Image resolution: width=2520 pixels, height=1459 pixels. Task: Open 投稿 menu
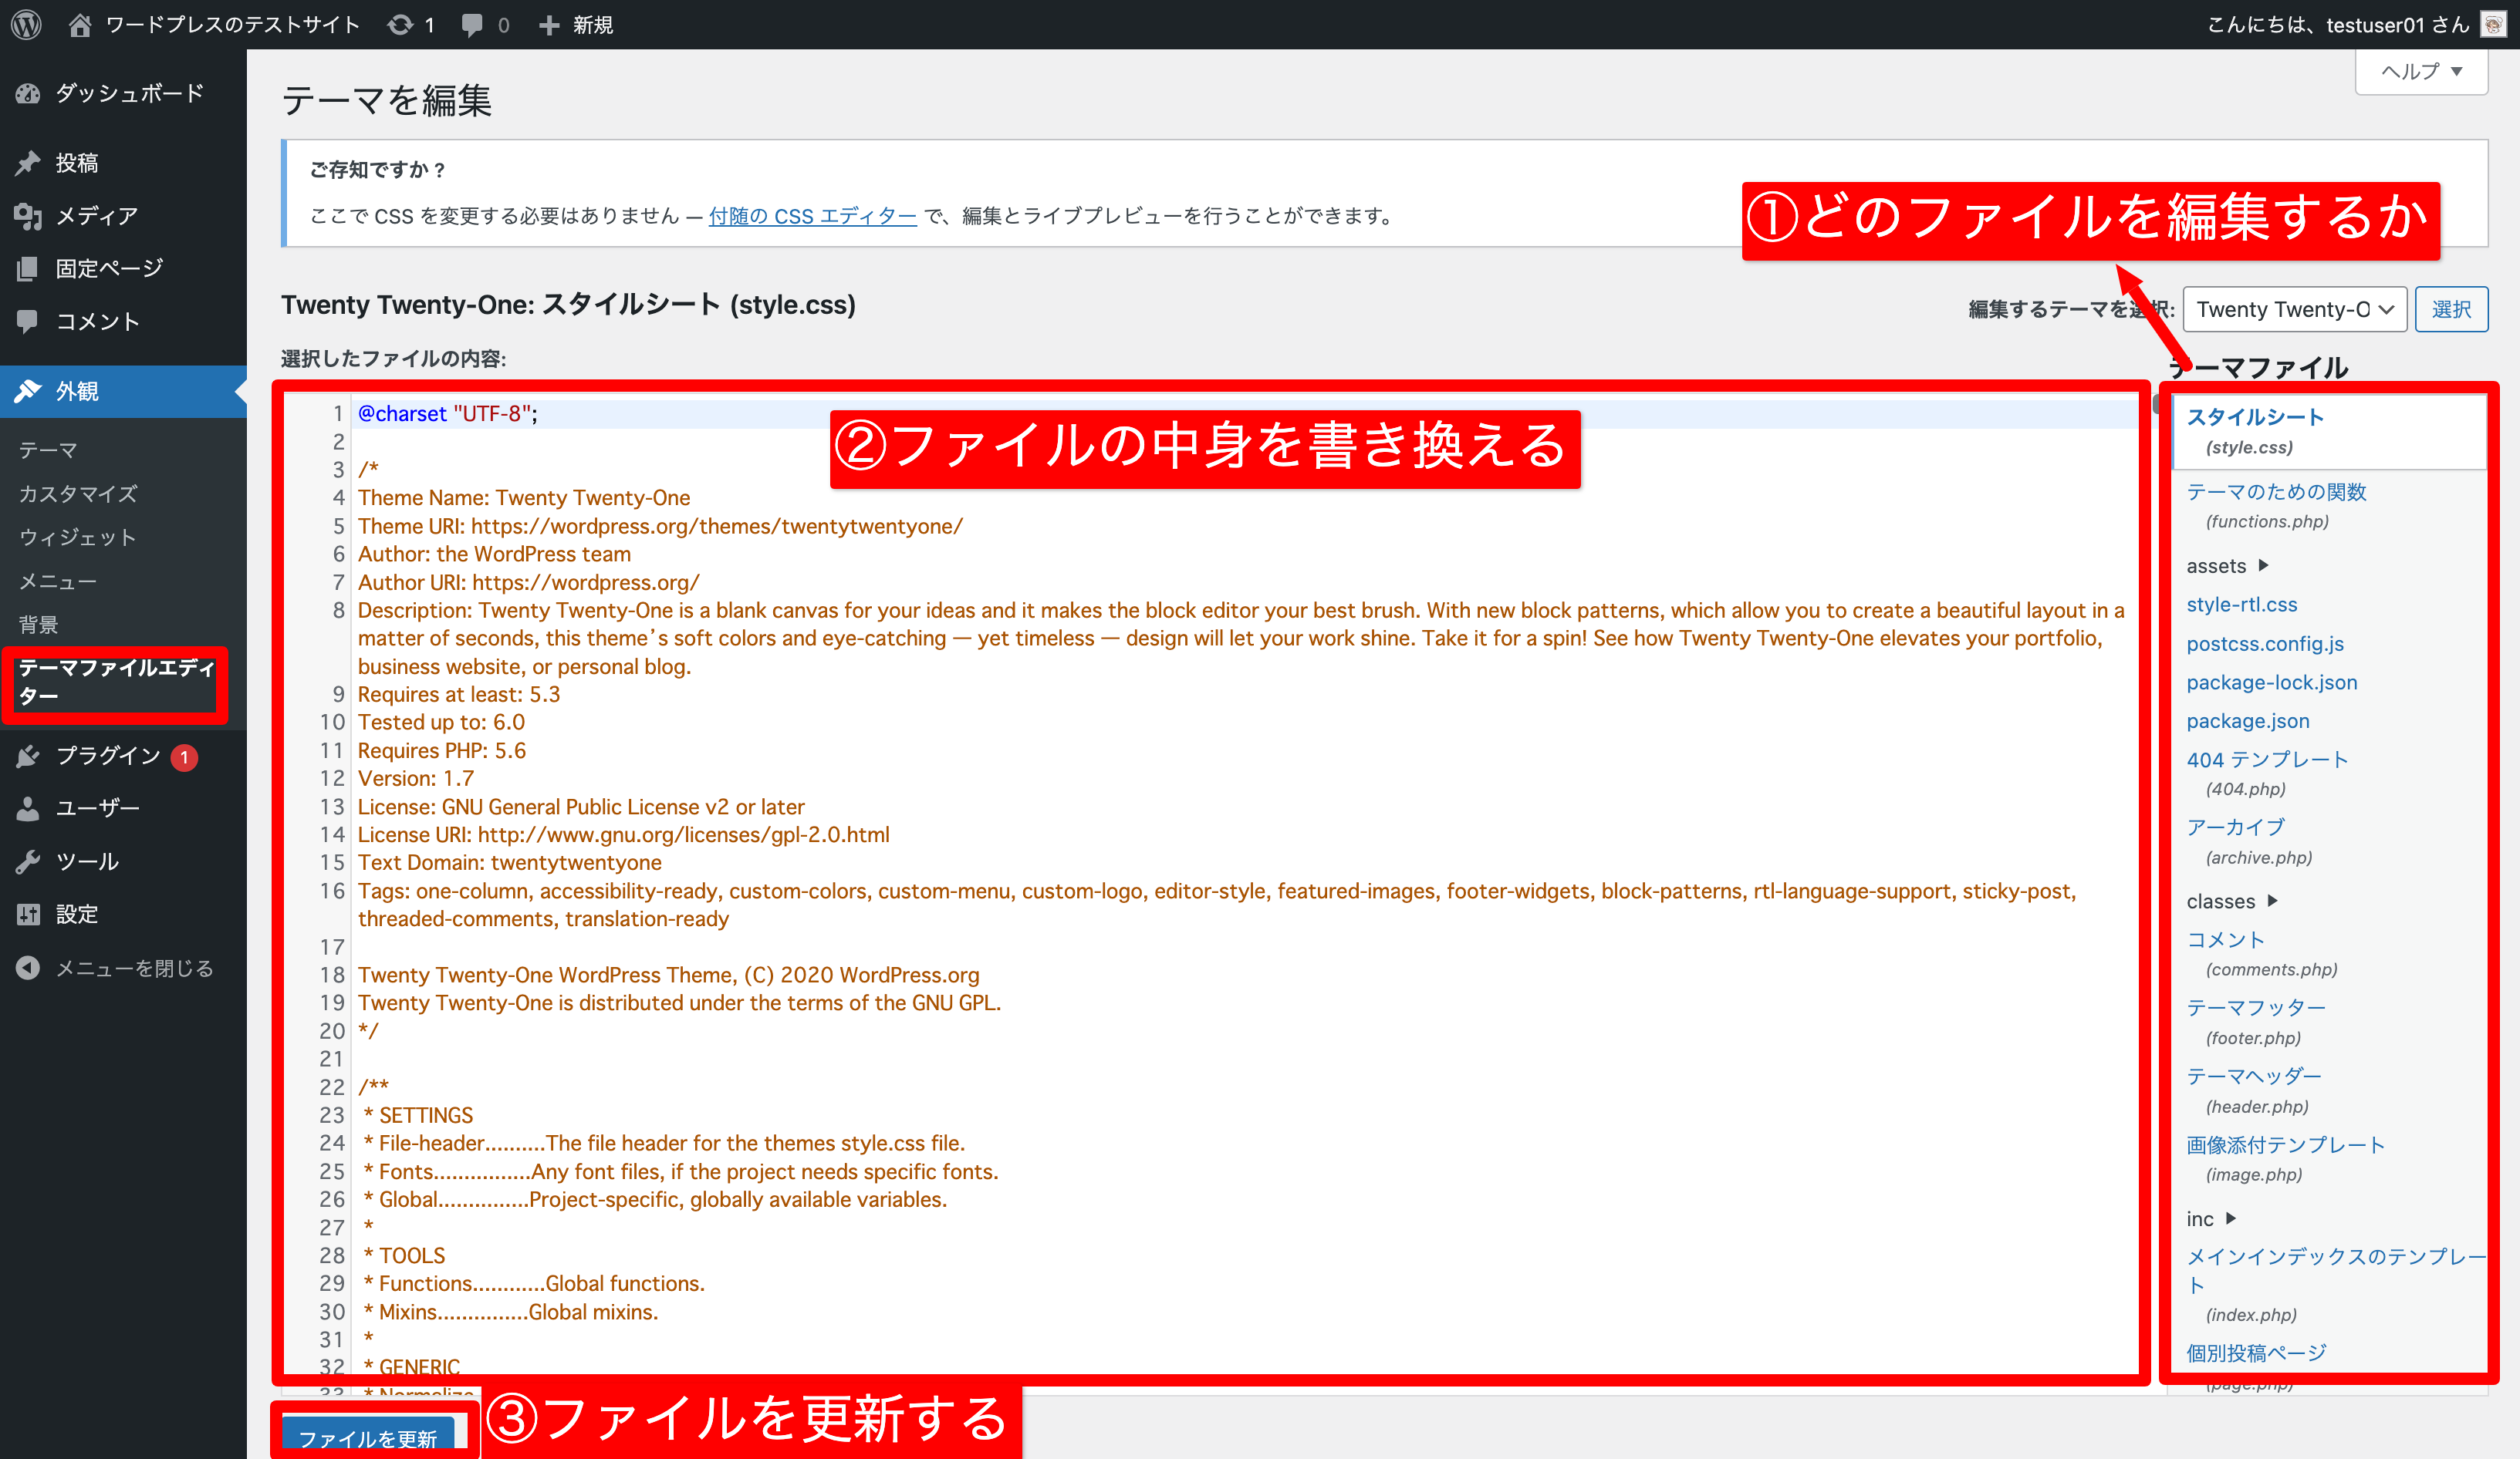click(123, 163)
